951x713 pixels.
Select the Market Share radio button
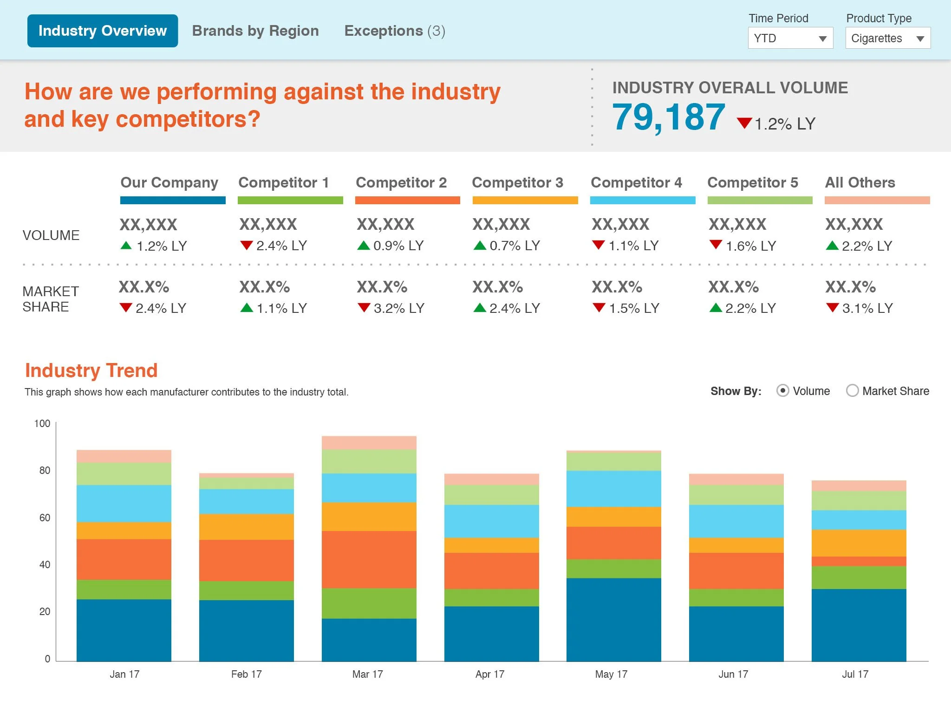(x=852, y=391)
